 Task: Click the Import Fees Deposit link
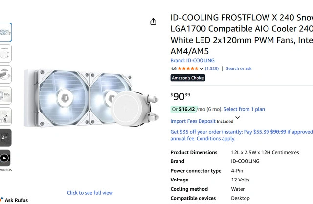(x=193, y=121)
